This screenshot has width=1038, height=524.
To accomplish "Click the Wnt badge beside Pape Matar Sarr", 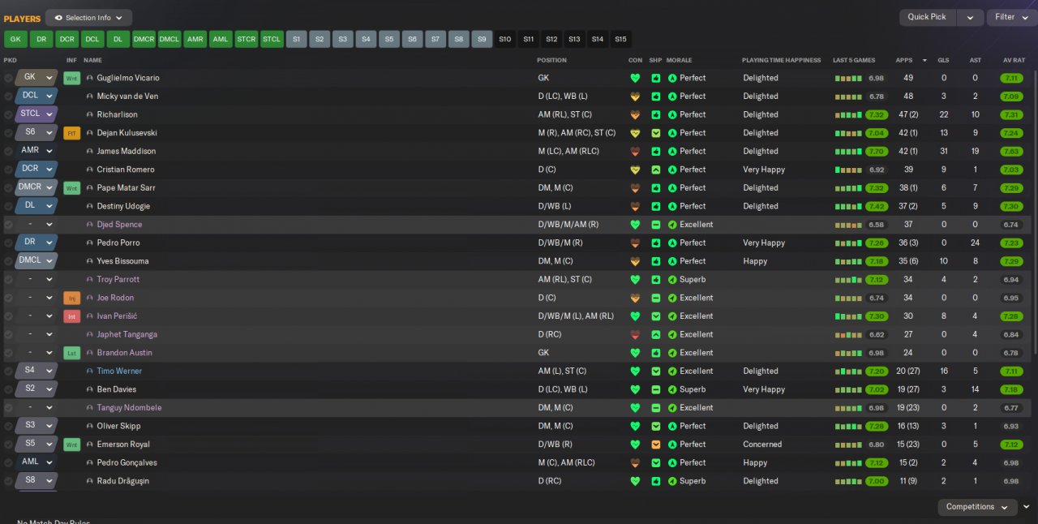I will (x=72, y=188).
